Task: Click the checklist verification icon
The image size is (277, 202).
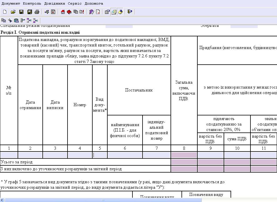Action: click(x=53, y=12)
